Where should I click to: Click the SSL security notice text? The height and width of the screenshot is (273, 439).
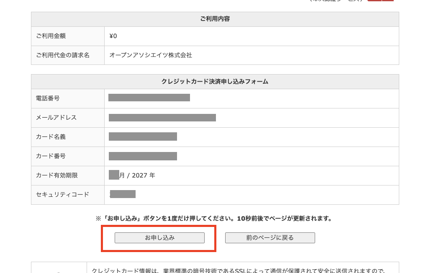[x=238, y=270]
